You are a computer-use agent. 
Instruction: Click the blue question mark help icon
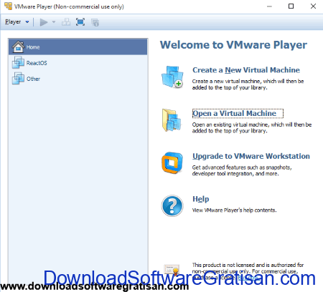coord(172,205)
